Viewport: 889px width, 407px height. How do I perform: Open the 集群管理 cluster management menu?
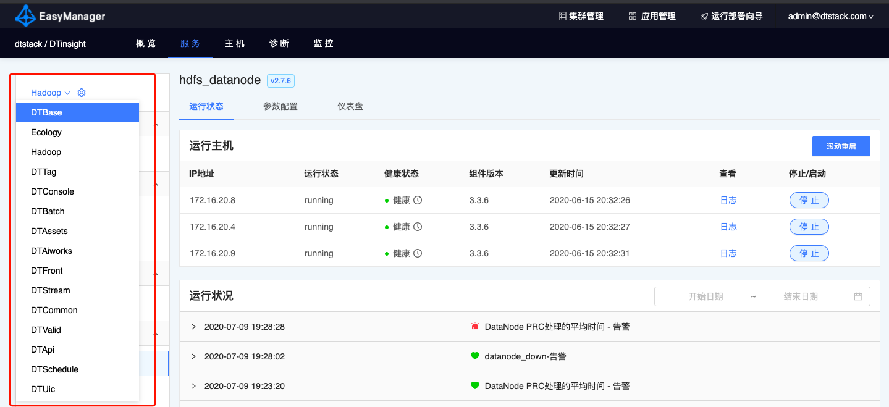click(x=581, y=16)
